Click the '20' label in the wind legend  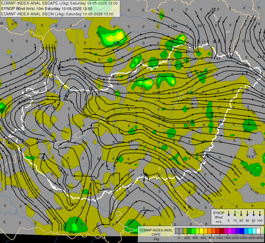click(x=241, y=221)
